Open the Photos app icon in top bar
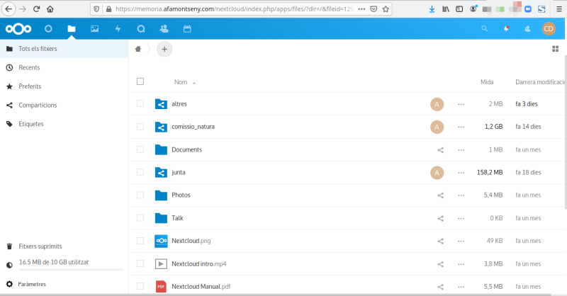The height and width of the screenshot is (296, 567). coord(94,29)
